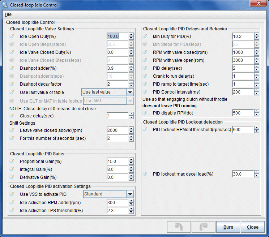Screen dimensions: 269x237
Task: Click the info icon beside Derivative Gain(%)
Action: pyautogui.click(x=12, y=177)
